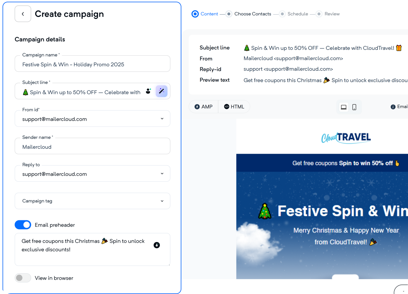Image resolution: width=408 pixels, height=294 pixels.
Task: Edit the Sender name field
Action: (x=92, y=146)
